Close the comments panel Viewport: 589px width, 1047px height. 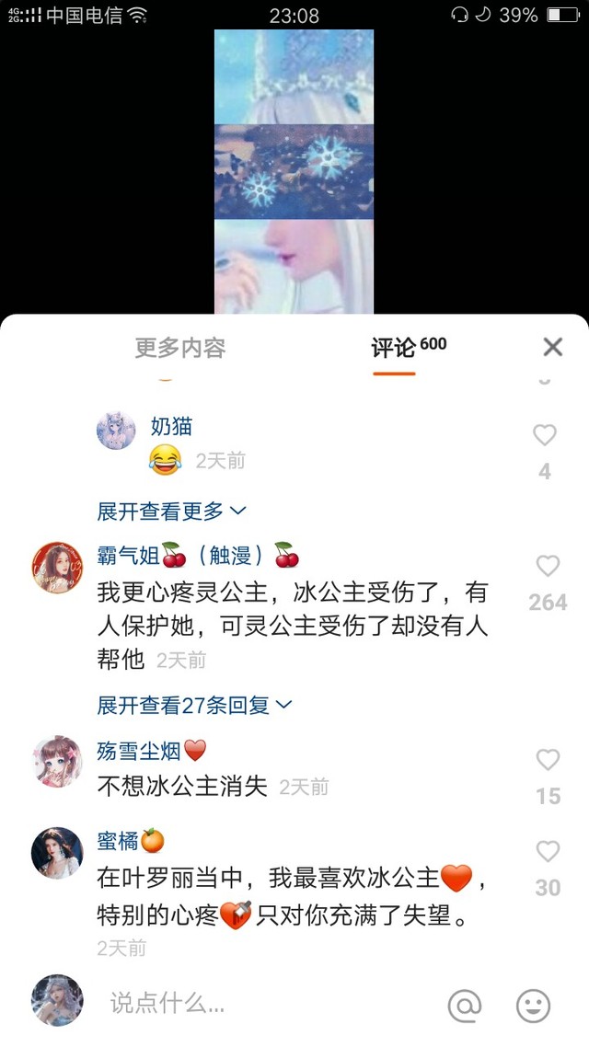coord(553,347)
